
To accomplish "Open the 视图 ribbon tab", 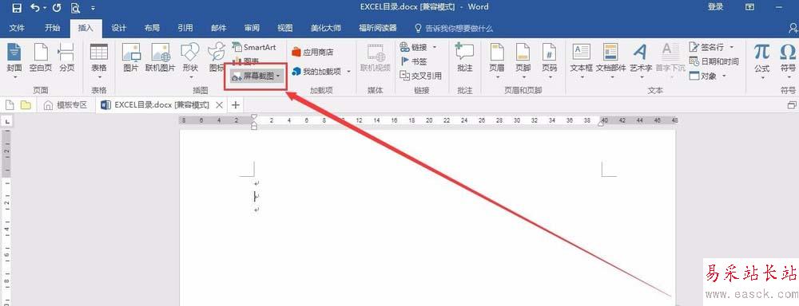I will pos(285,28).
